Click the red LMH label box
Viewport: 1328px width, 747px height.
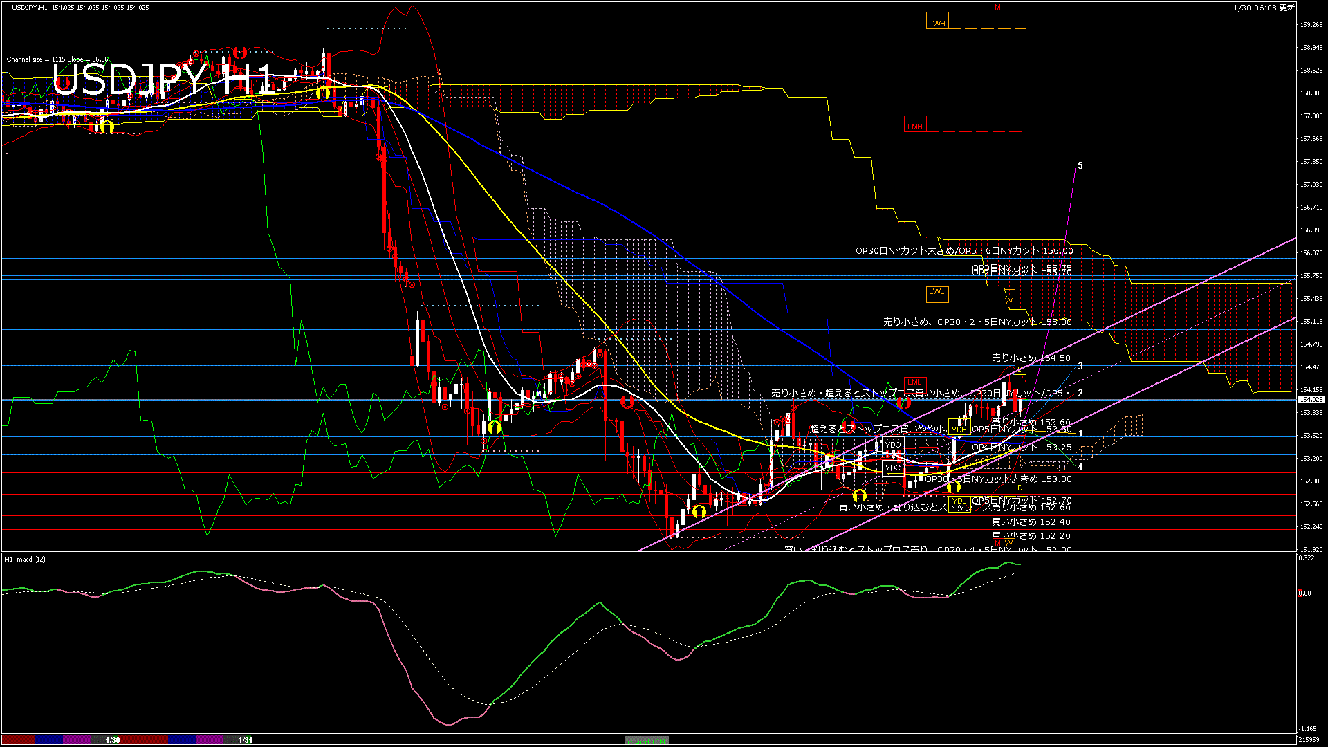pyautogui.click(x=914, y=126)
